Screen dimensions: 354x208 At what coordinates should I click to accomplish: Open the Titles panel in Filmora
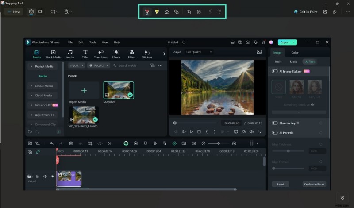[85, 54]
